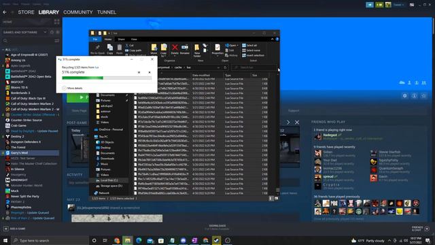The height and width of the screenshot is (245, 435).
Task: Open the DOWNLOADS status at the bottom
Action: [x=217, y=227]
